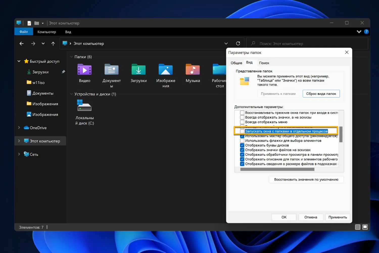
Task: Check Всегда отображать меню option
Action: [242, 122]
